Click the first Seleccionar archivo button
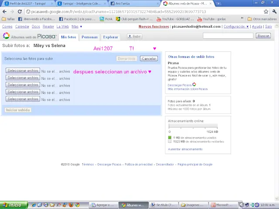279x209 pixels. (x=23, y=71)
